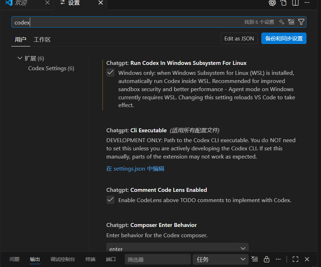Clear the output panel with the clear icon
Screen dimensions: 321x267
pyautogui.click(x=255, y=259)
